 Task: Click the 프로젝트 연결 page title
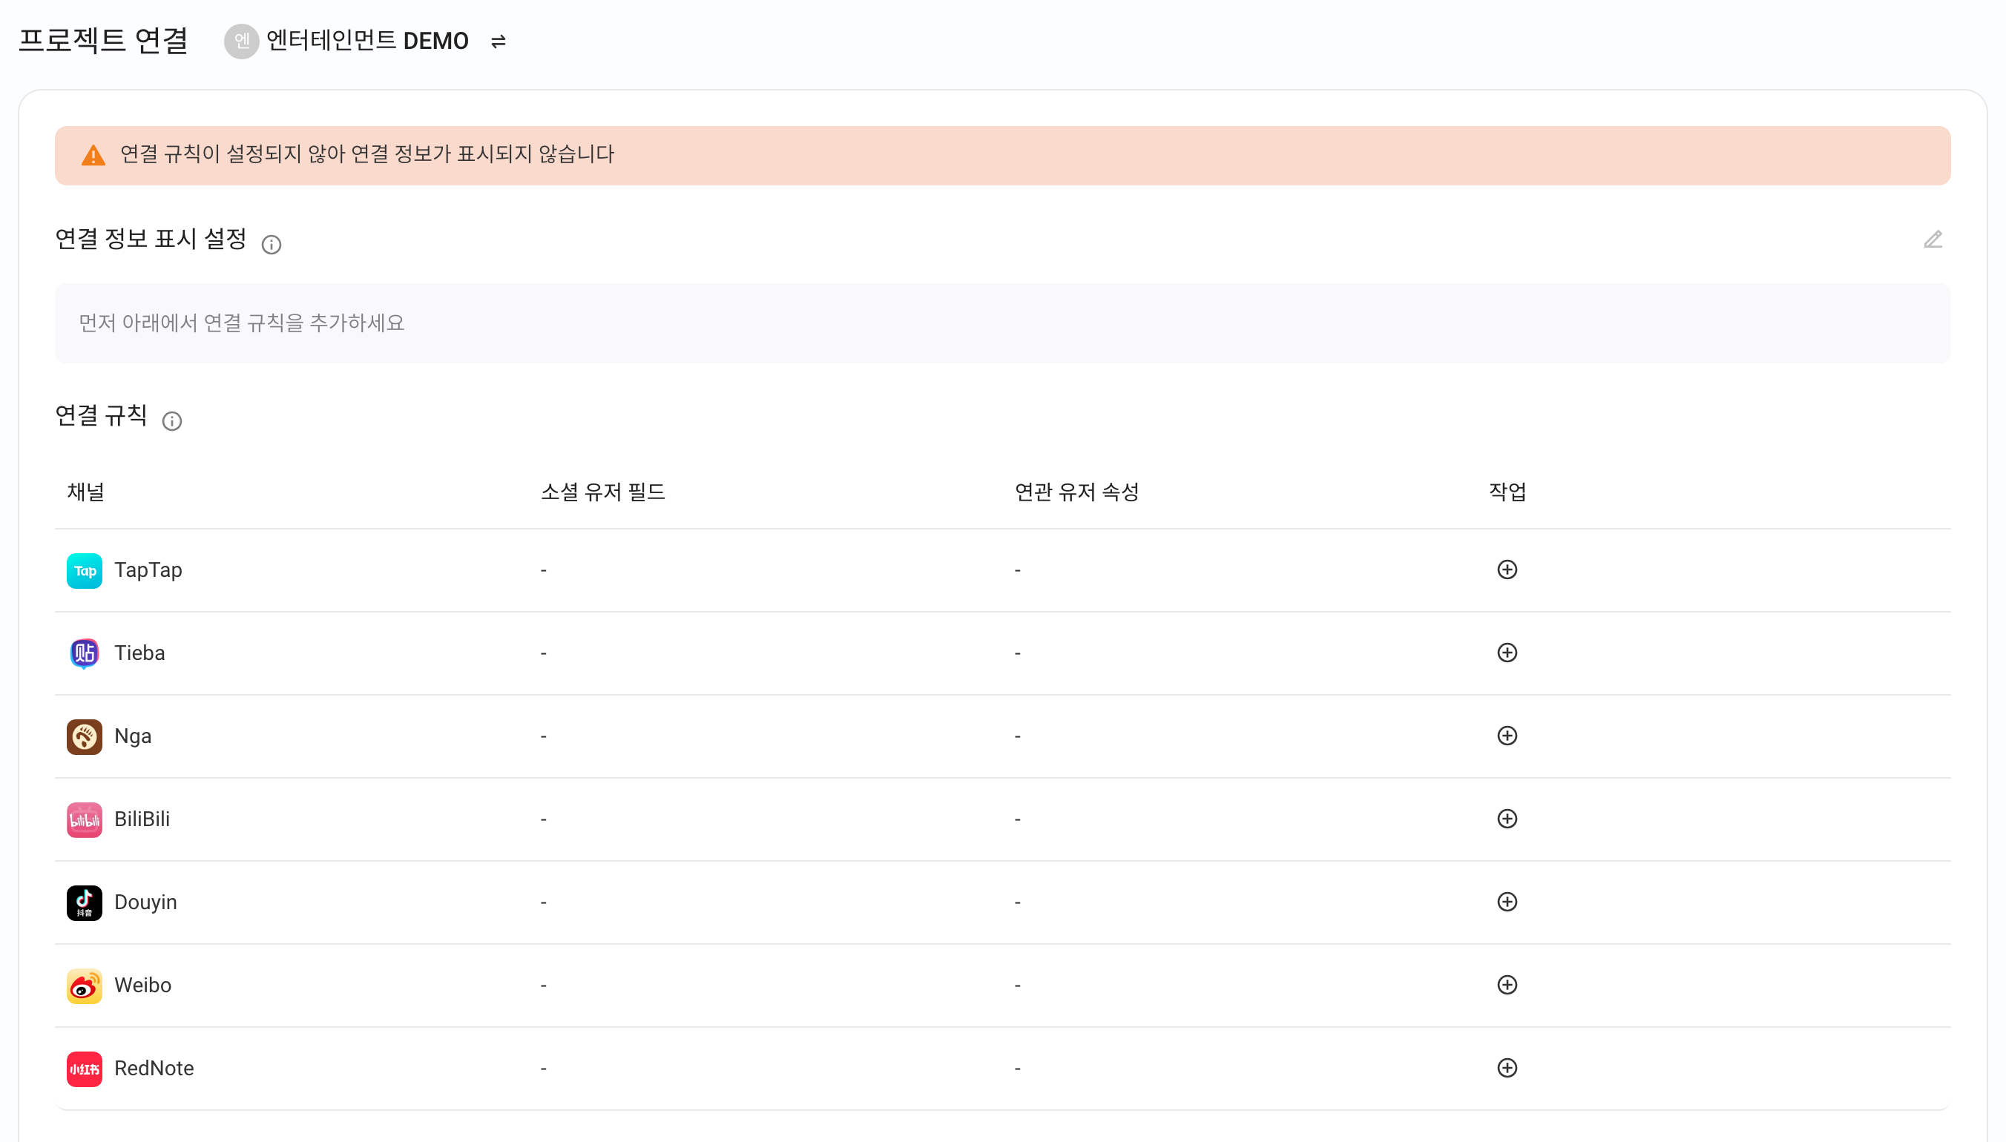(104, 40)
